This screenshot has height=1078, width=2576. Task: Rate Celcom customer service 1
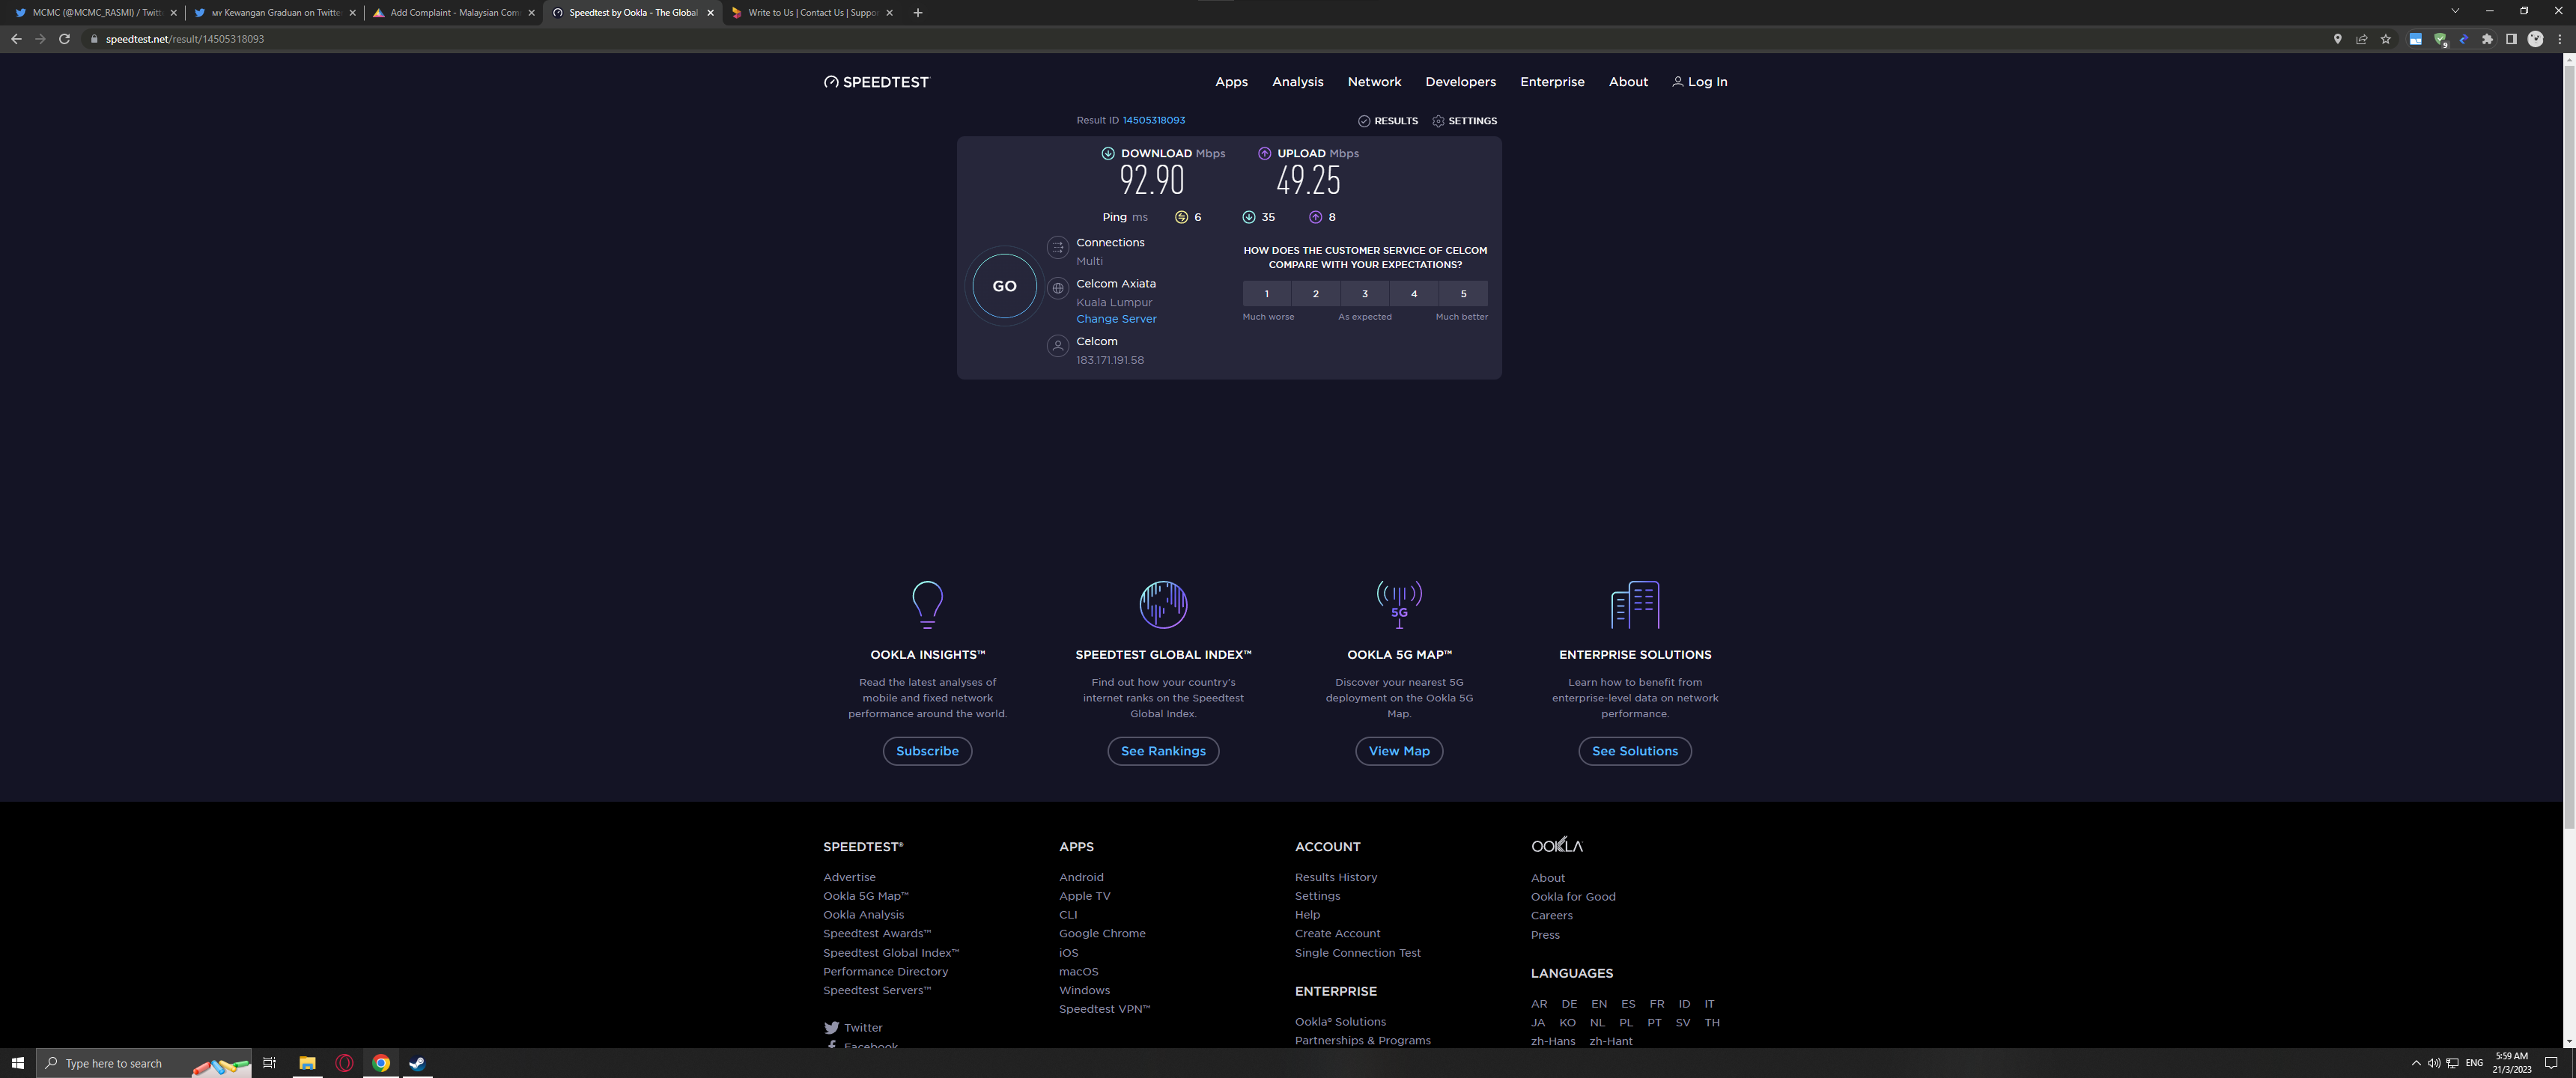pos(1267,293)
